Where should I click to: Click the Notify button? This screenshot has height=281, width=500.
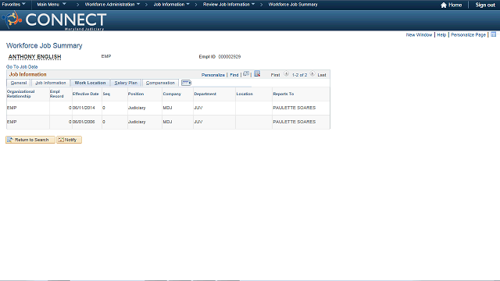[x=70, y=140]
